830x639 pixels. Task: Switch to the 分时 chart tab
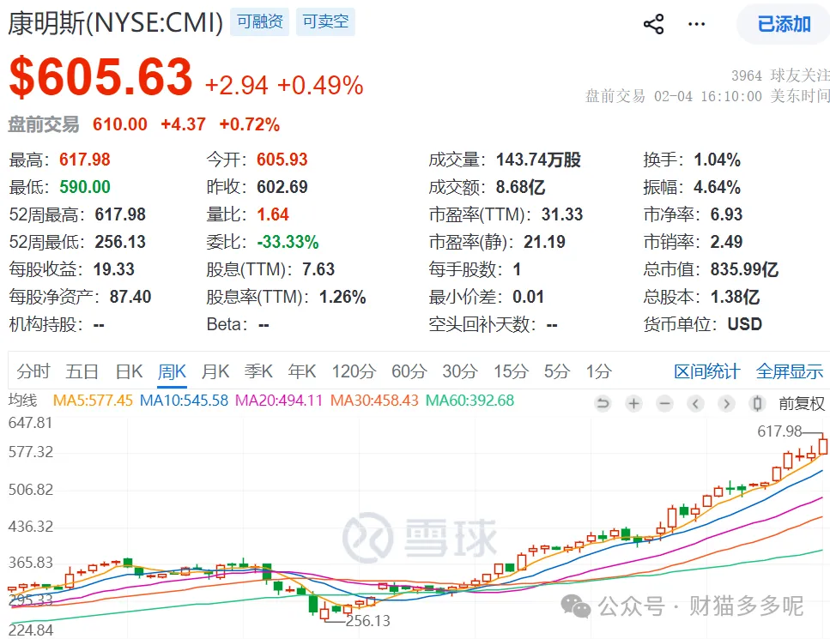[33, 371]
